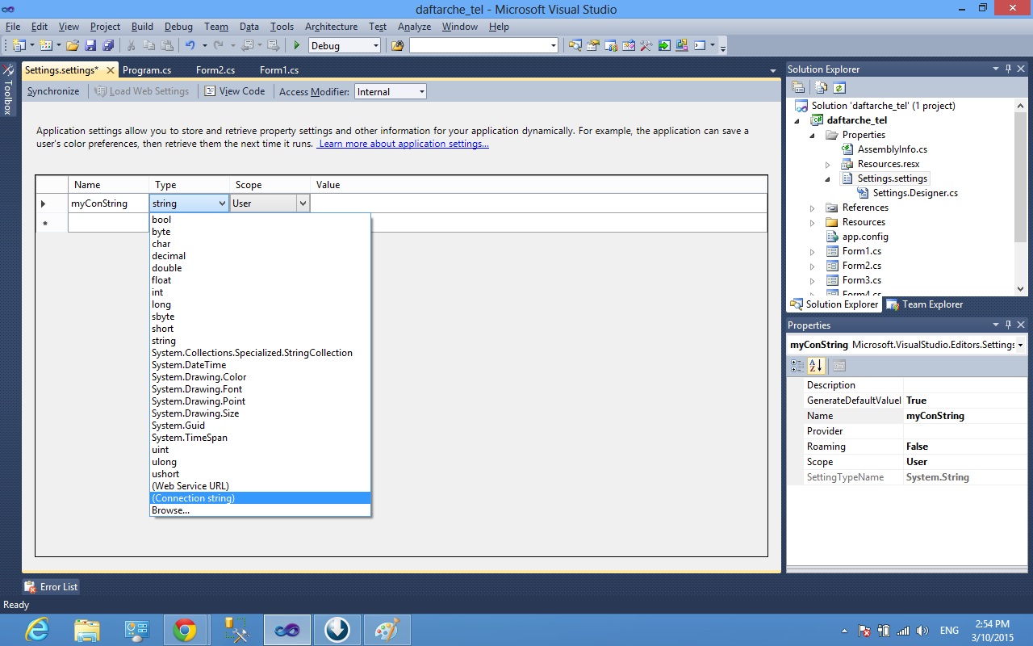The height and width of the screenshot is (646, 1033).
Task: Click the Start Debugging play icon
Action: 297,46
